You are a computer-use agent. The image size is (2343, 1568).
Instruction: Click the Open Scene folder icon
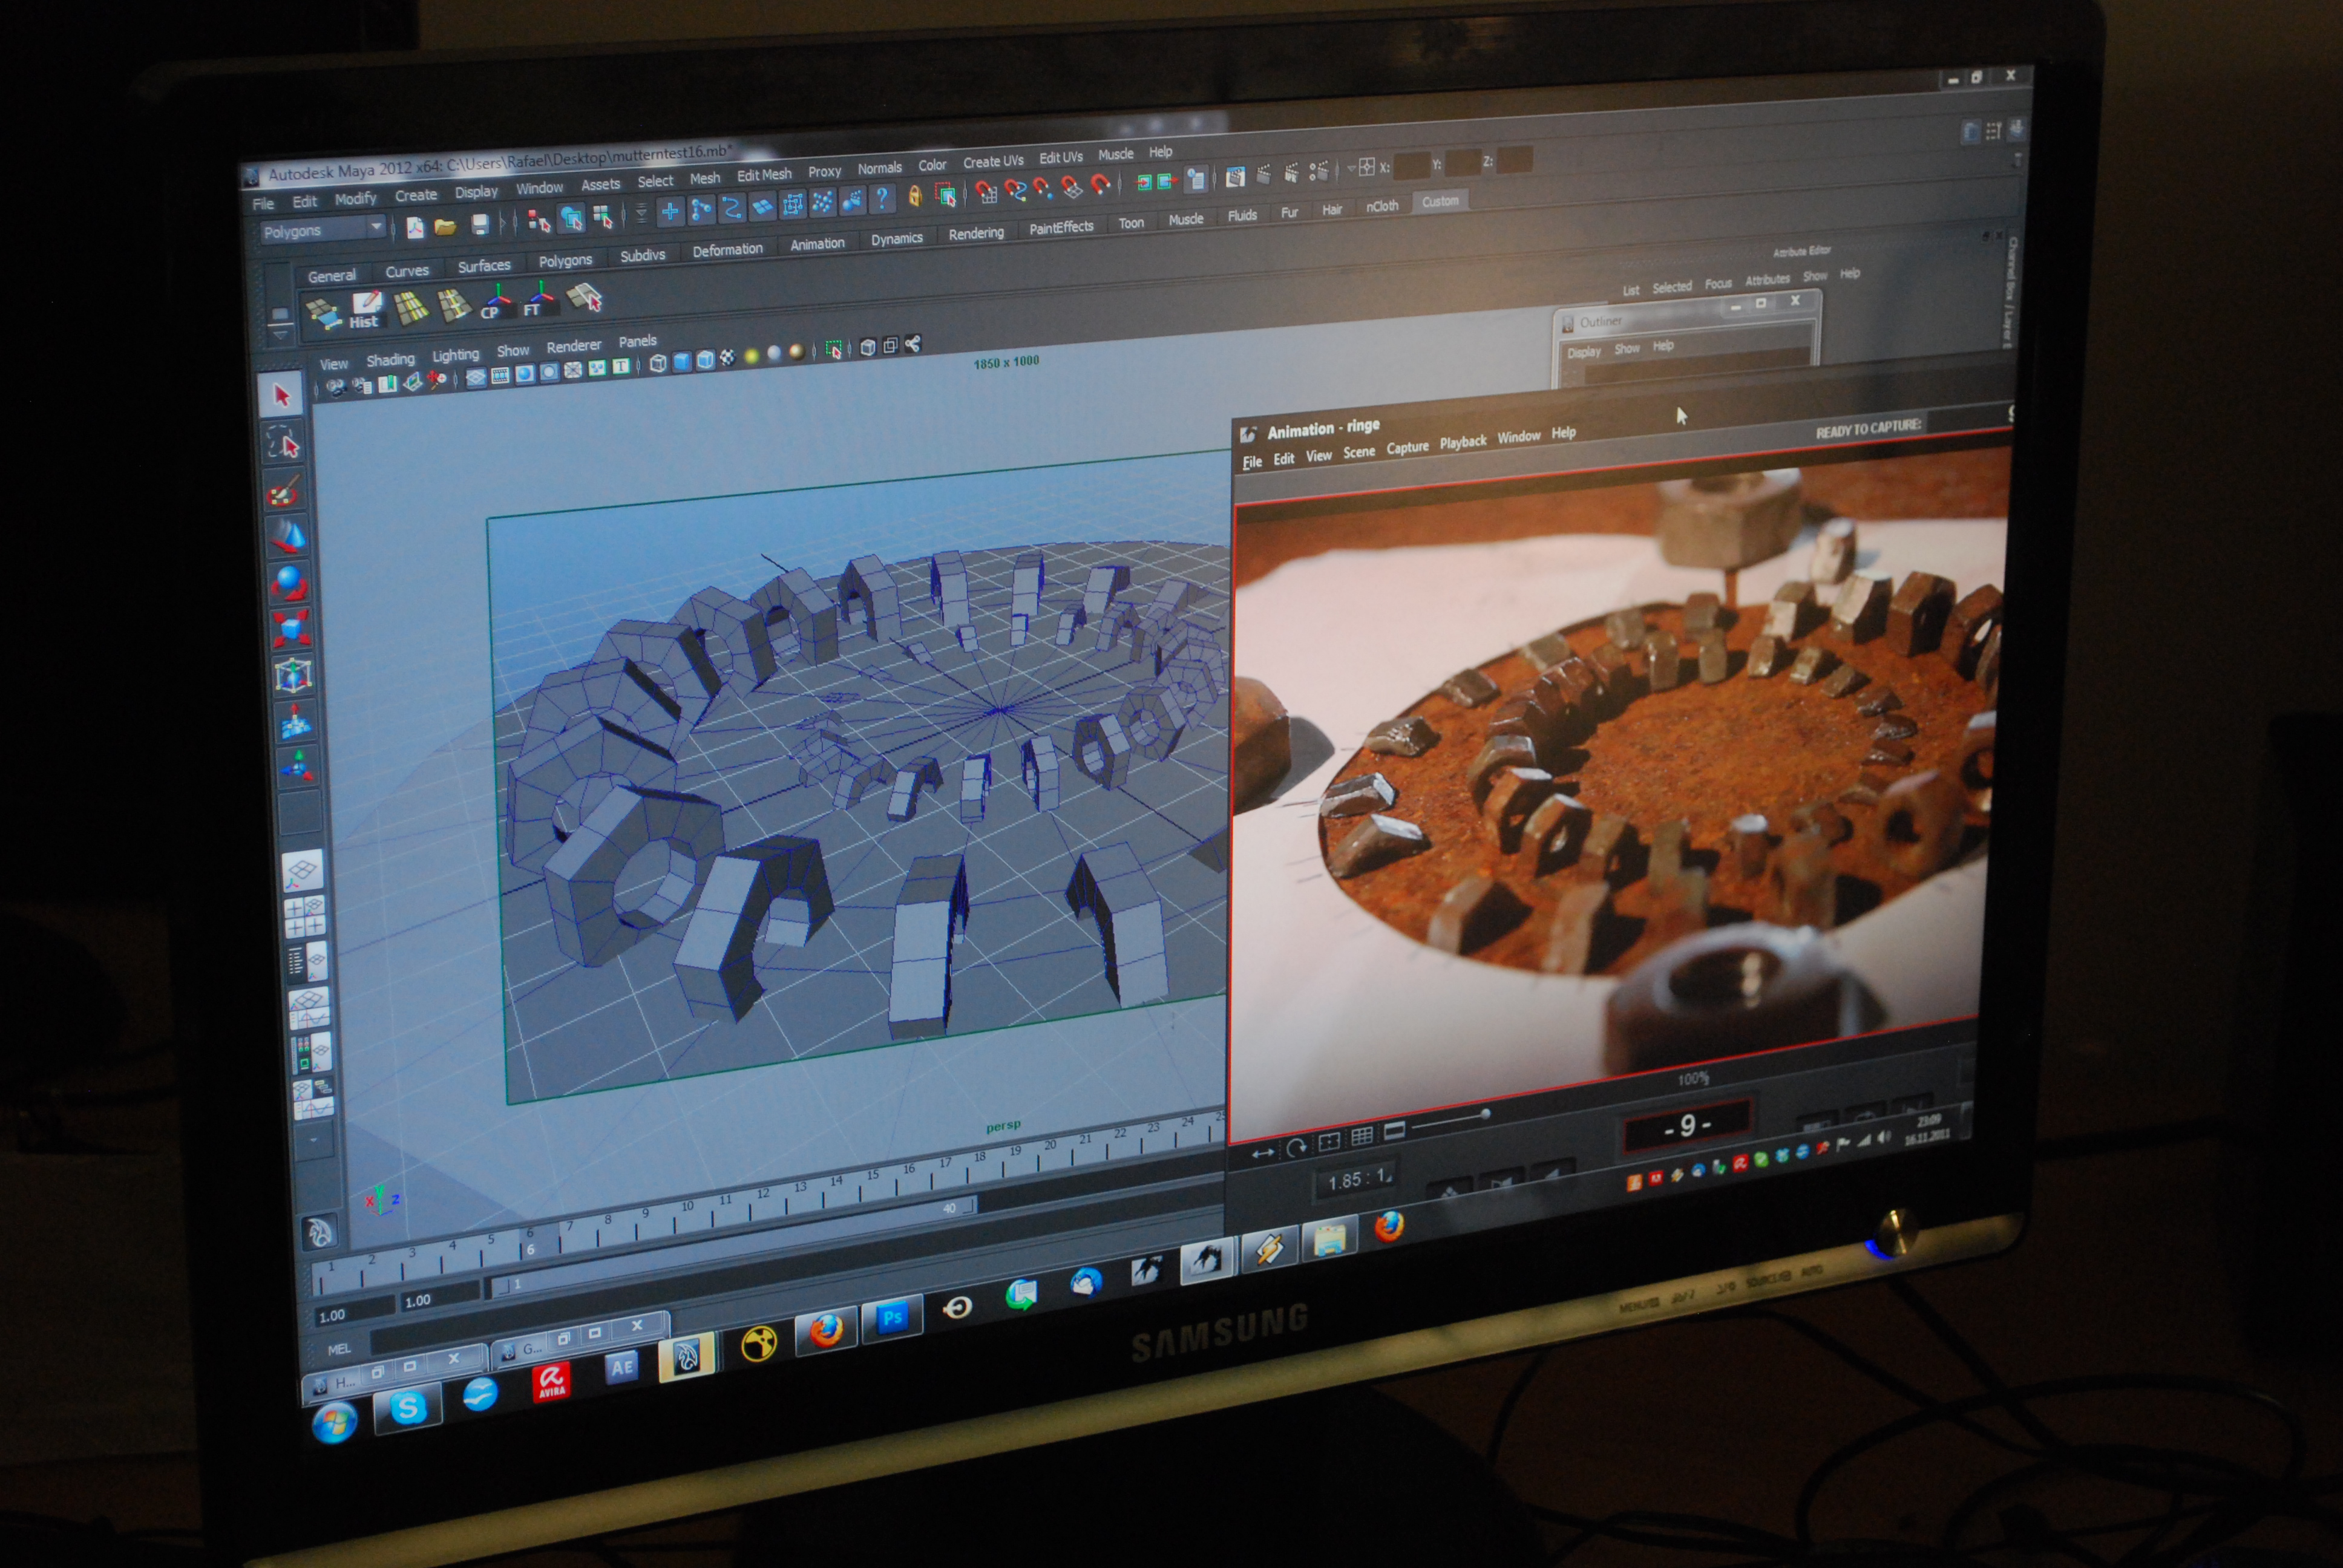pyautogui.click(x=446, y=227)
